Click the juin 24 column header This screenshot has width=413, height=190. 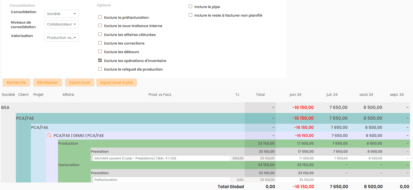pyautogui.click(x=295, y=94)
